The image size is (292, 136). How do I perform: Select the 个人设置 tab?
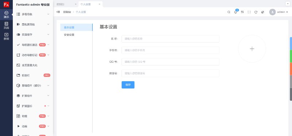[90, 4]
